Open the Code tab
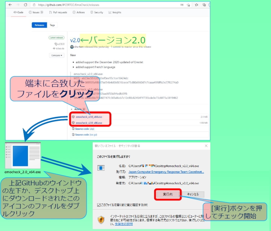The height and width of the screenshot is (231, 271). tap(18, 12)
